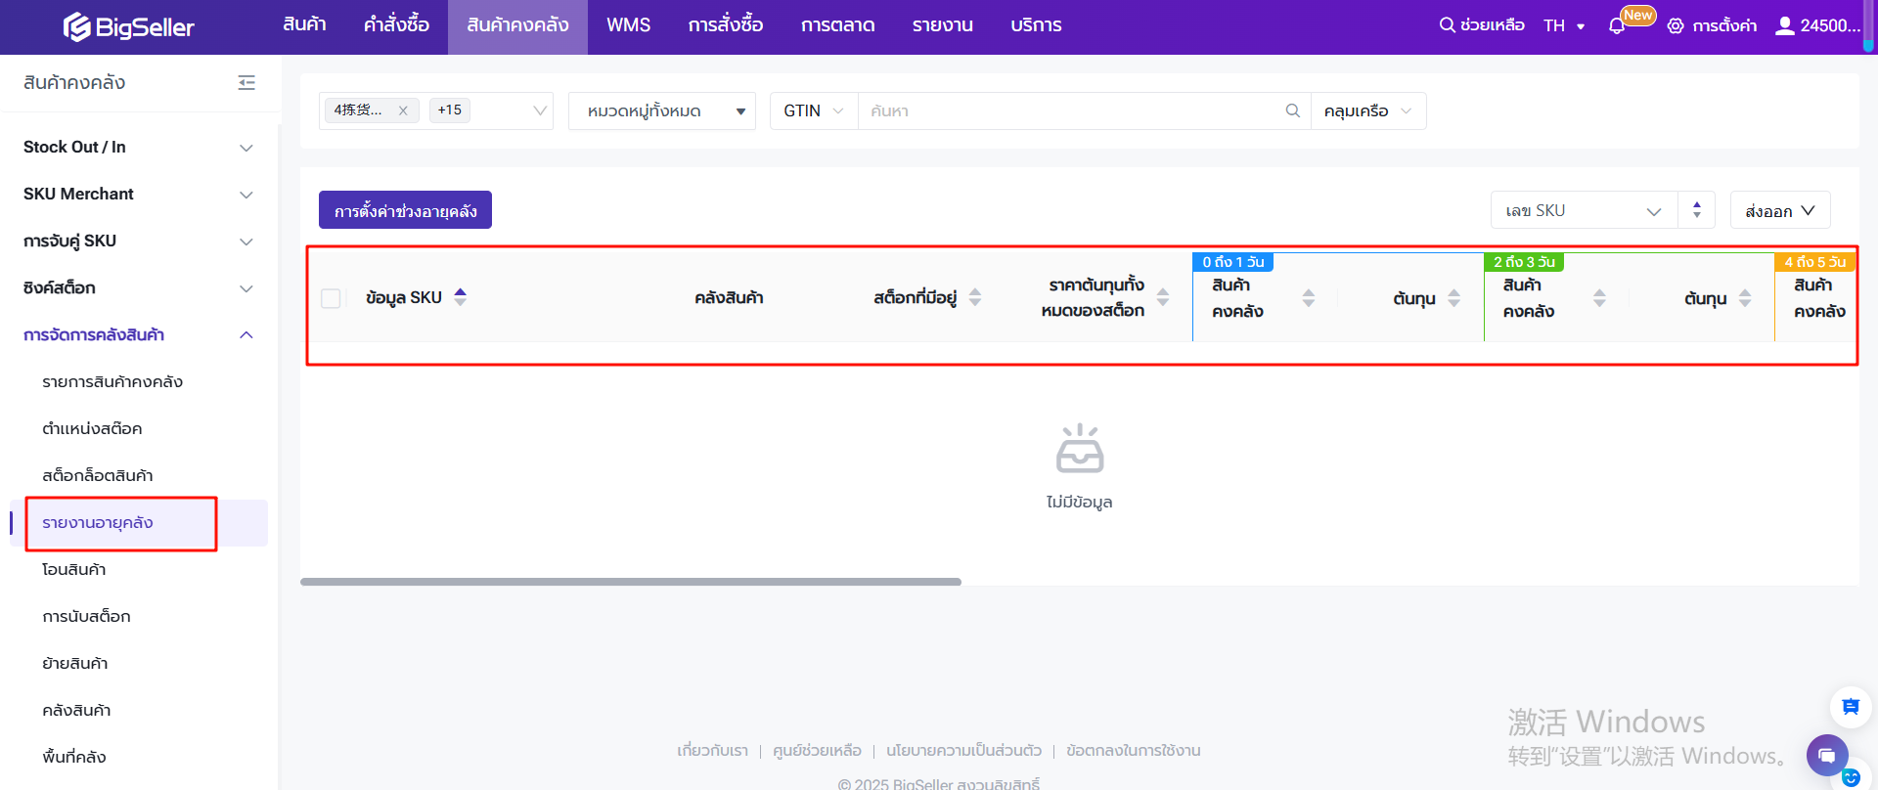Click the BigSeller logo
Viewport: 1878px width, 790px height.
click(128, 26)
